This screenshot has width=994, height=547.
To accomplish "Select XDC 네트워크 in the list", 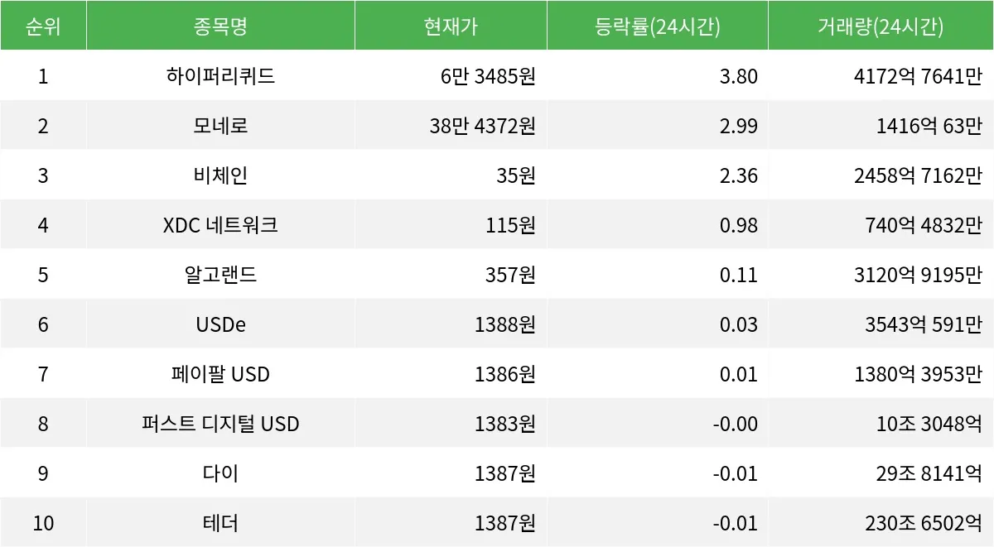I will (x=220, y=225).
